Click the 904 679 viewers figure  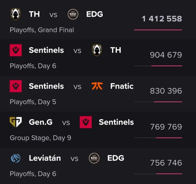click(166, 55)
